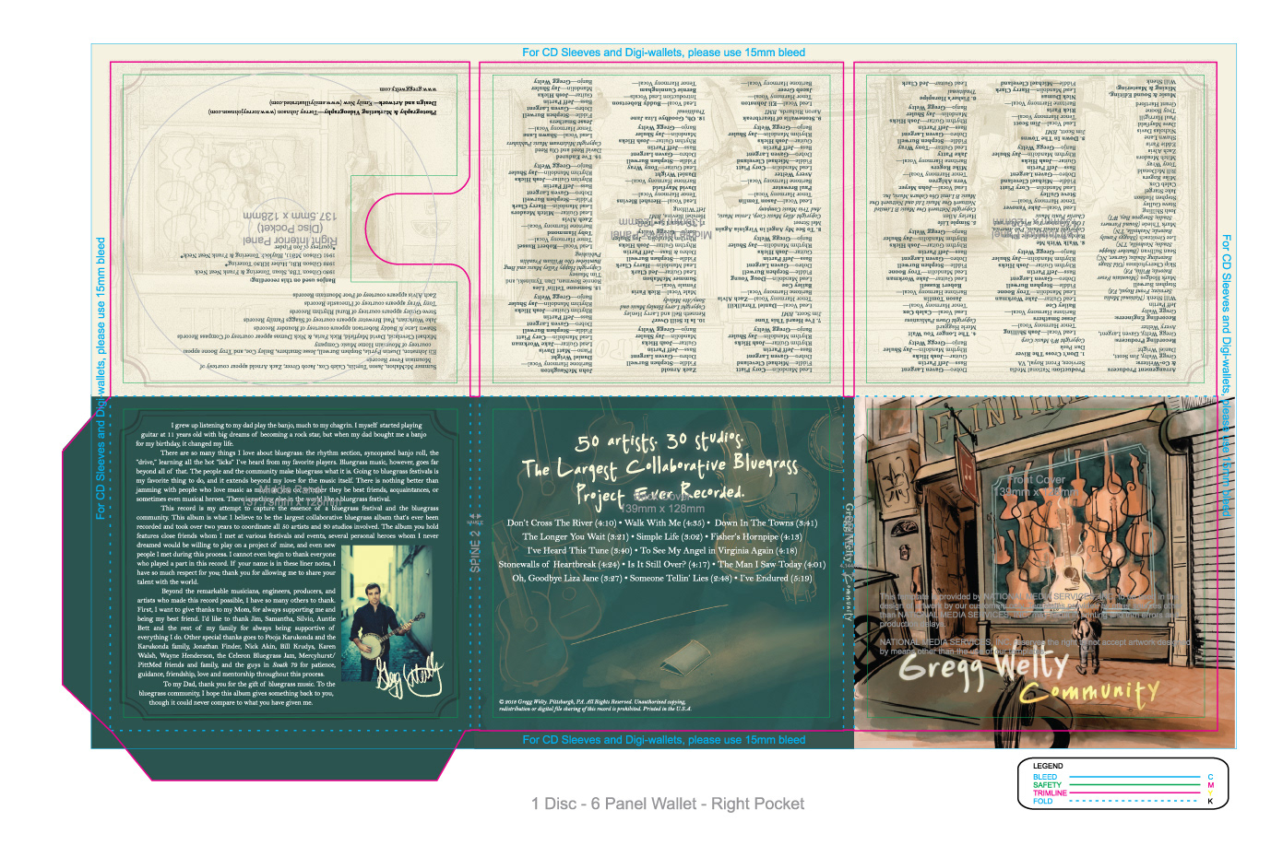The width and height of the screenshot is (1271, 857).
Task: Click the cyan 'C' letter in the legend
Action: [x=1211, y=778]
